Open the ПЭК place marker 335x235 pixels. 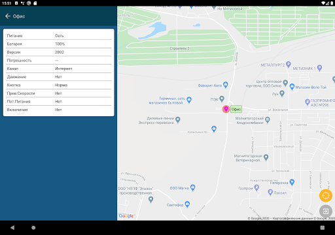click(x=222, y=99)
